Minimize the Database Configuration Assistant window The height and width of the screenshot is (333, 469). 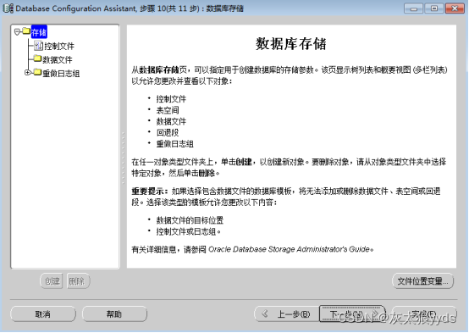[x=413, y=8]
